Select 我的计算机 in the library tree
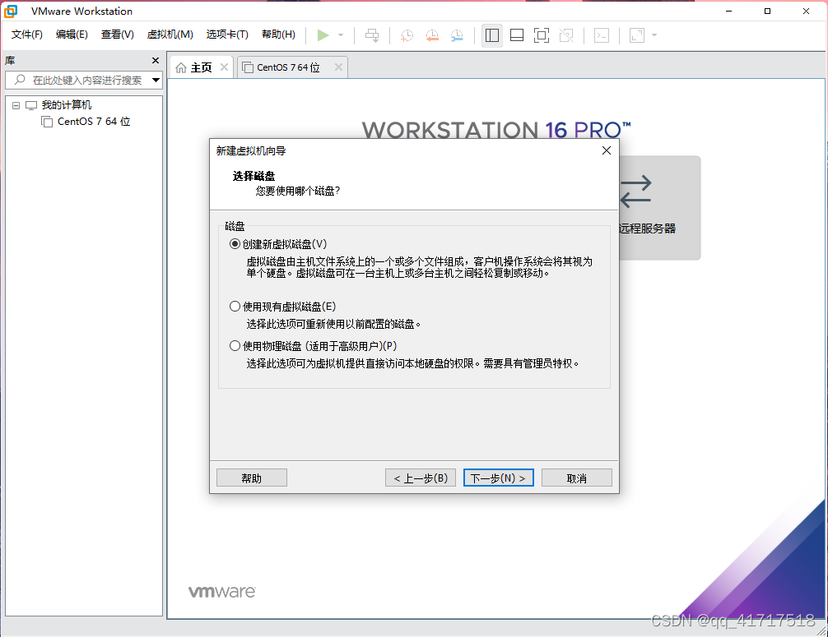This screenshot has height=637, width=828. click(66, 105)
